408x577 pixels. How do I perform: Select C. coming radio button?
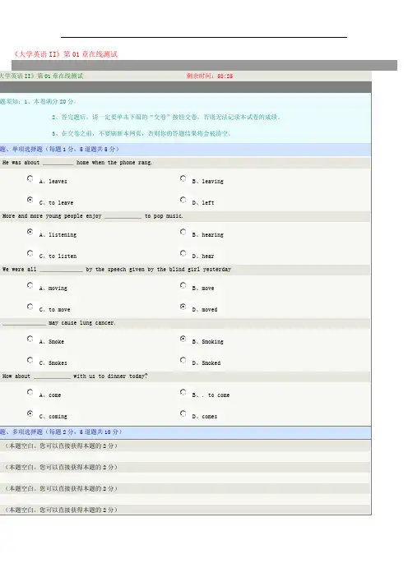[x=30, y=413]
